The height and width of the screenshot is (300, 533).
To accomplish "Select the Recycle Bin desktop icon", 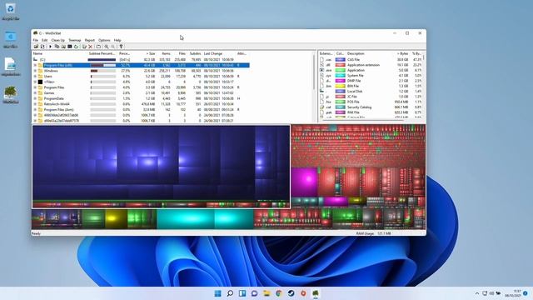I will click(x=11, y=12).
